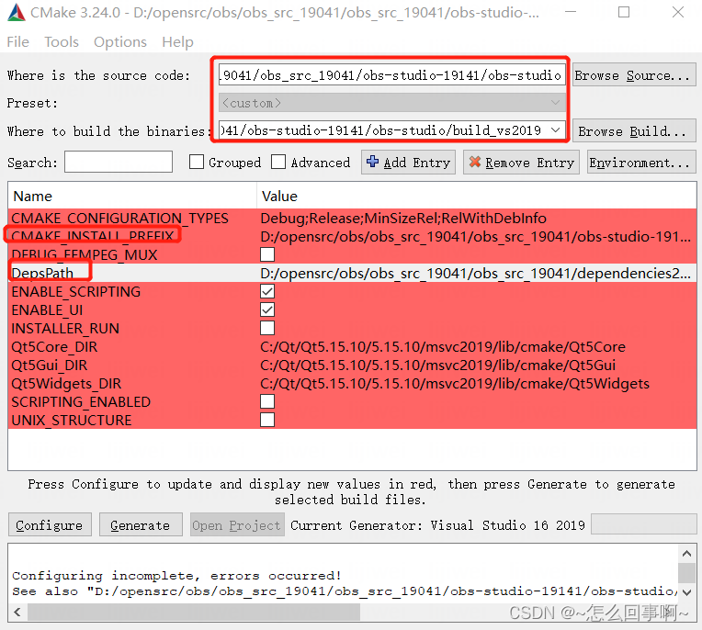Open the Tools menu

click(x=62, y=42)
